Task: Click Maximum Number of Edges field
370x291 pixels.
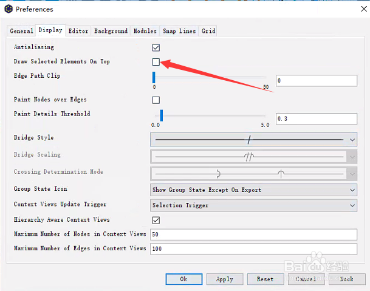Action: pyautogui.click(x=254, y=248)
